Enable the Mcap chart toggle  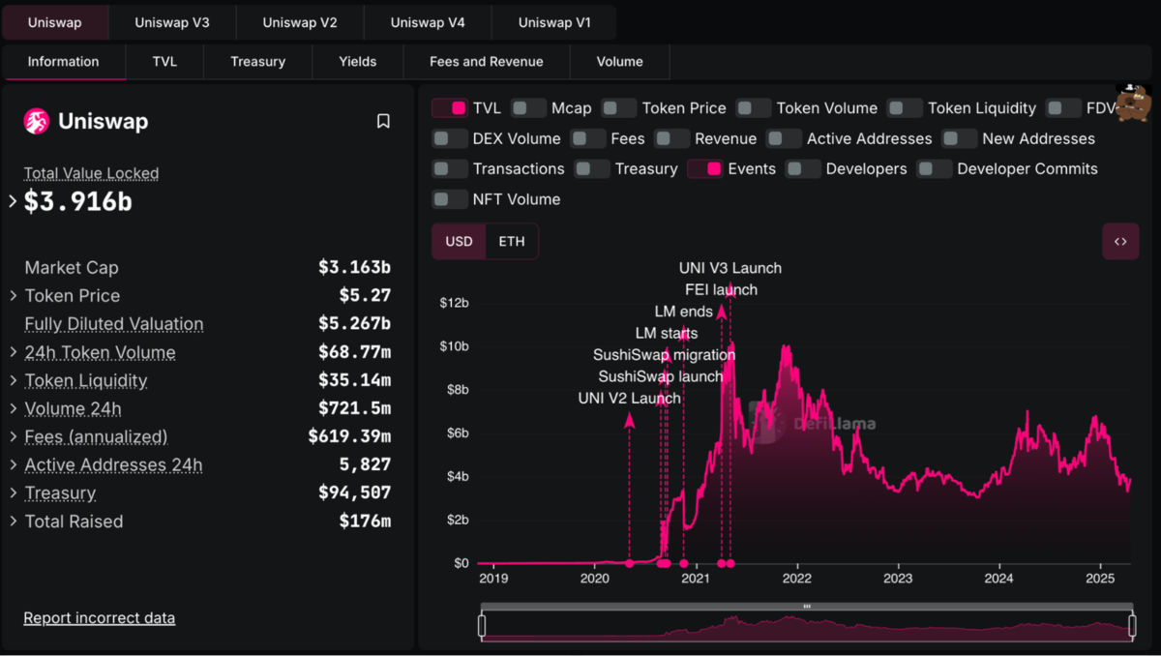click(528, 108)
